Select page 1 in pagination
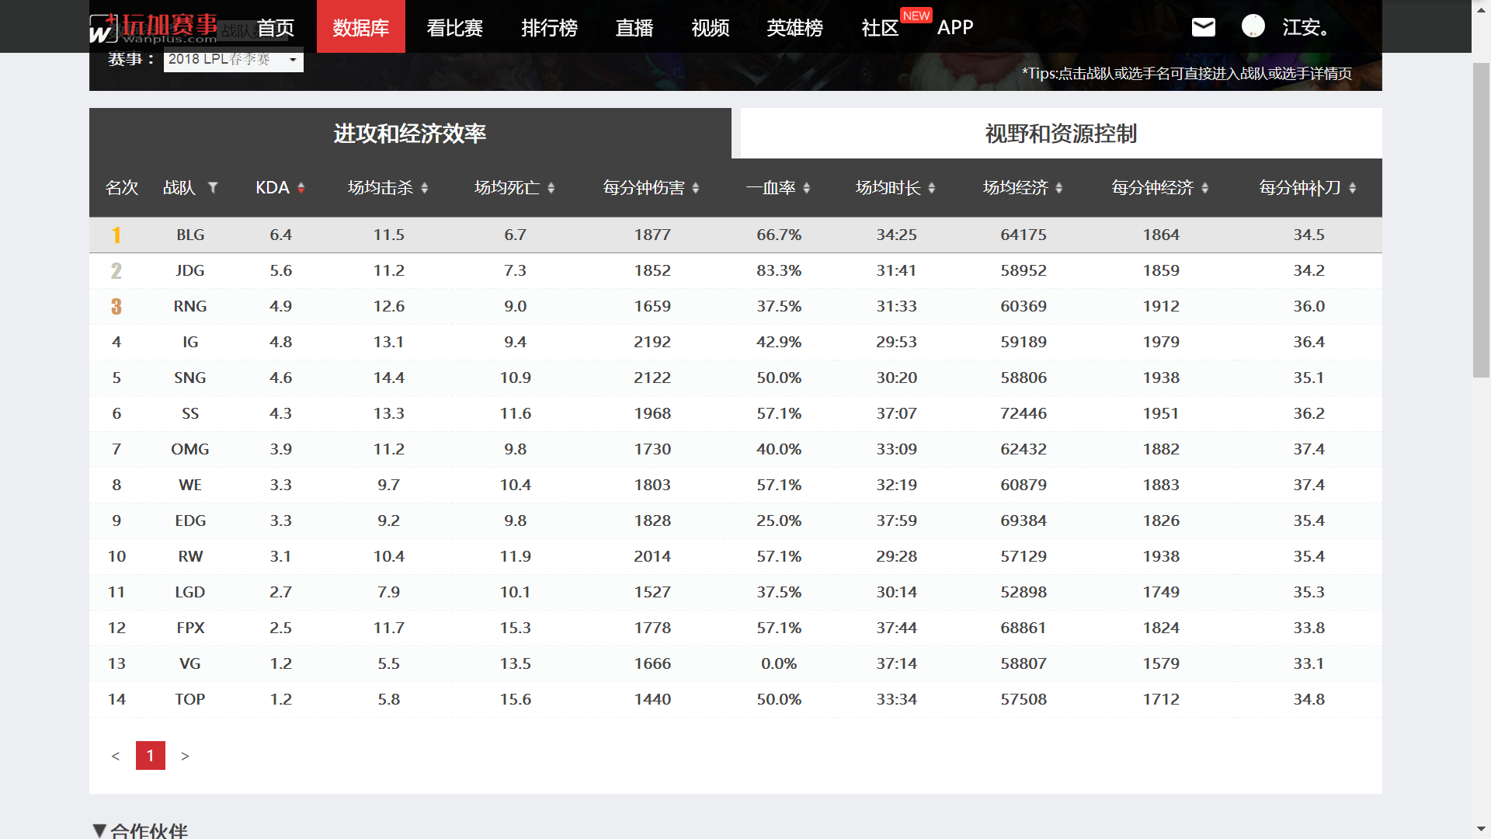The image size is (1491, 839). [x=151, y=755]
